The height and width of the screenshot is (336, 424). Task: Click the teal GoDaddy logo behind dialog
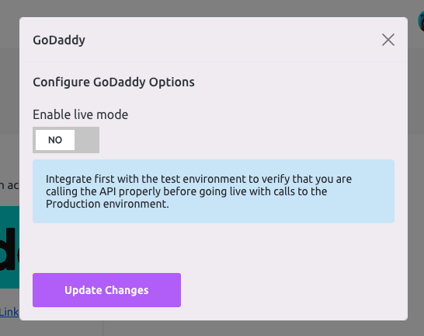tap(9, 247)
